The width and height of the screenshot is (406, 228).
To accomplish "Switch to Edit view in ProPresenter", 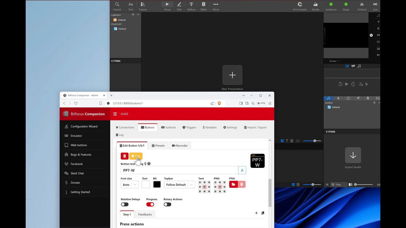I will pyautogui.click(x=179, y=6).
